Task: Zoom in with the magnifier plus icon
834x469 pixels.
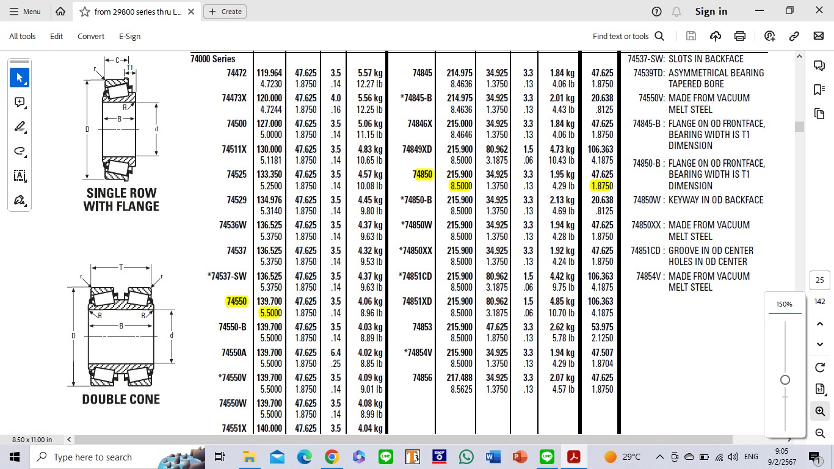Action: [820, 412]
